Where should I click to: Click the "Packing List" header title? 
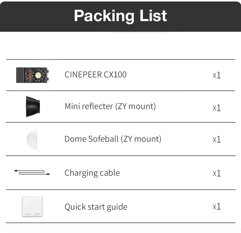click(x=120, y=16)
